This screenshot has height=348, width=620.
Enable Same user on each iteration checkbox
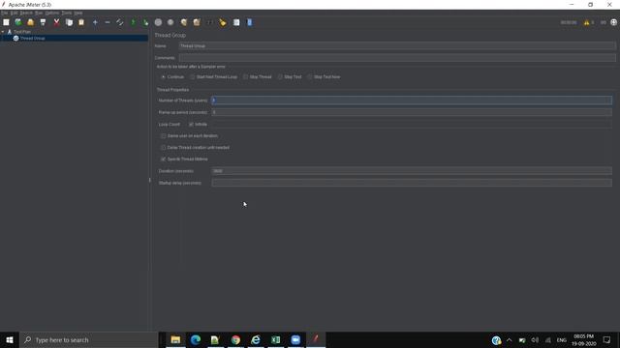(164, 135)
